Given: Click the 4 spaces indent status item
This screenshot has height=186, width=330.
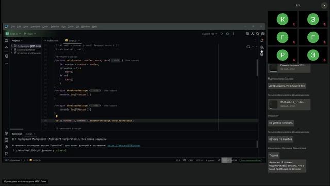Looking at the screenshot, I should click(x=210, y=160).
